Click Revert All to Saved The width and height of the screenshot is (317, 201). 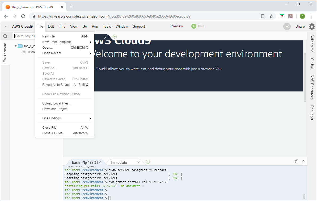point(65,85)
